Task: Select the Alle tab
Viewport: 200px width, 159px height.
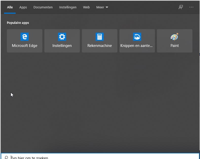Action: pos(10,7)
